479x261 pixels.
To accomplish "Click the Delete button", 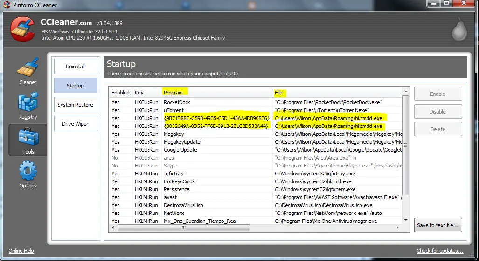I will pos(438,129).
